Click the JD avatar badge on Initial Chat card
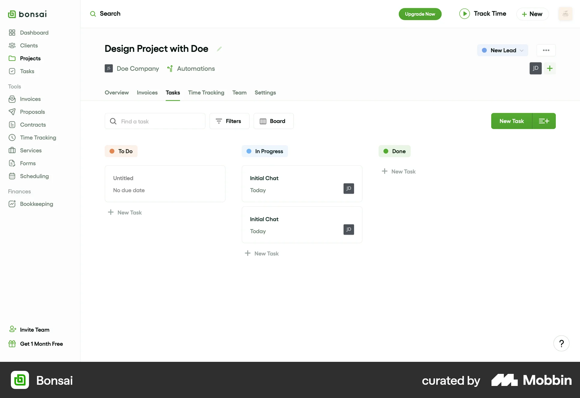Image resolution: width=580 pixels, height=398 pixels. pos(348,188)
